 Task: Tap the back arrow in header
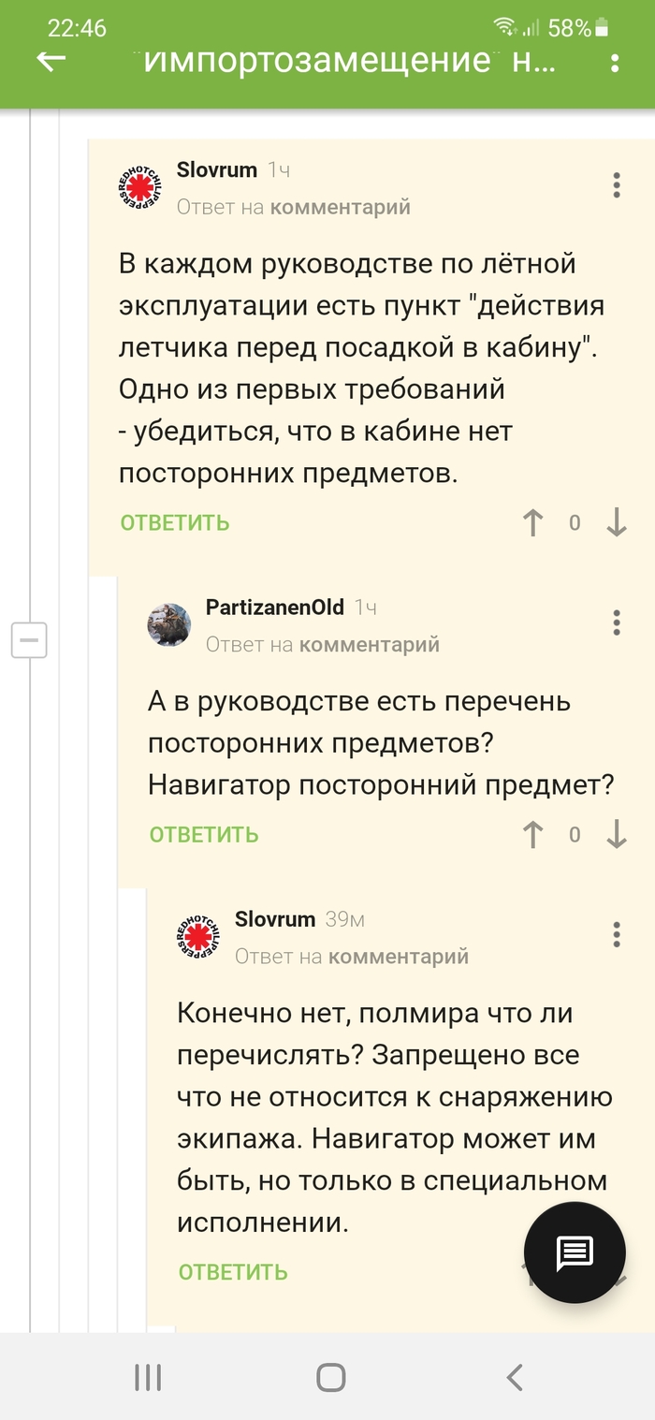[x=51, y=62]
